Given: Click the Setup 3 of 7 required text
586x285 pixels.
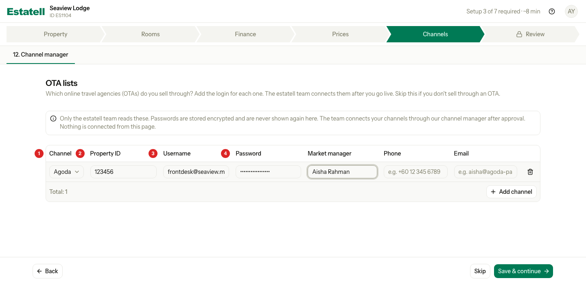Looking at the screenshot, I should pos(503,11).
